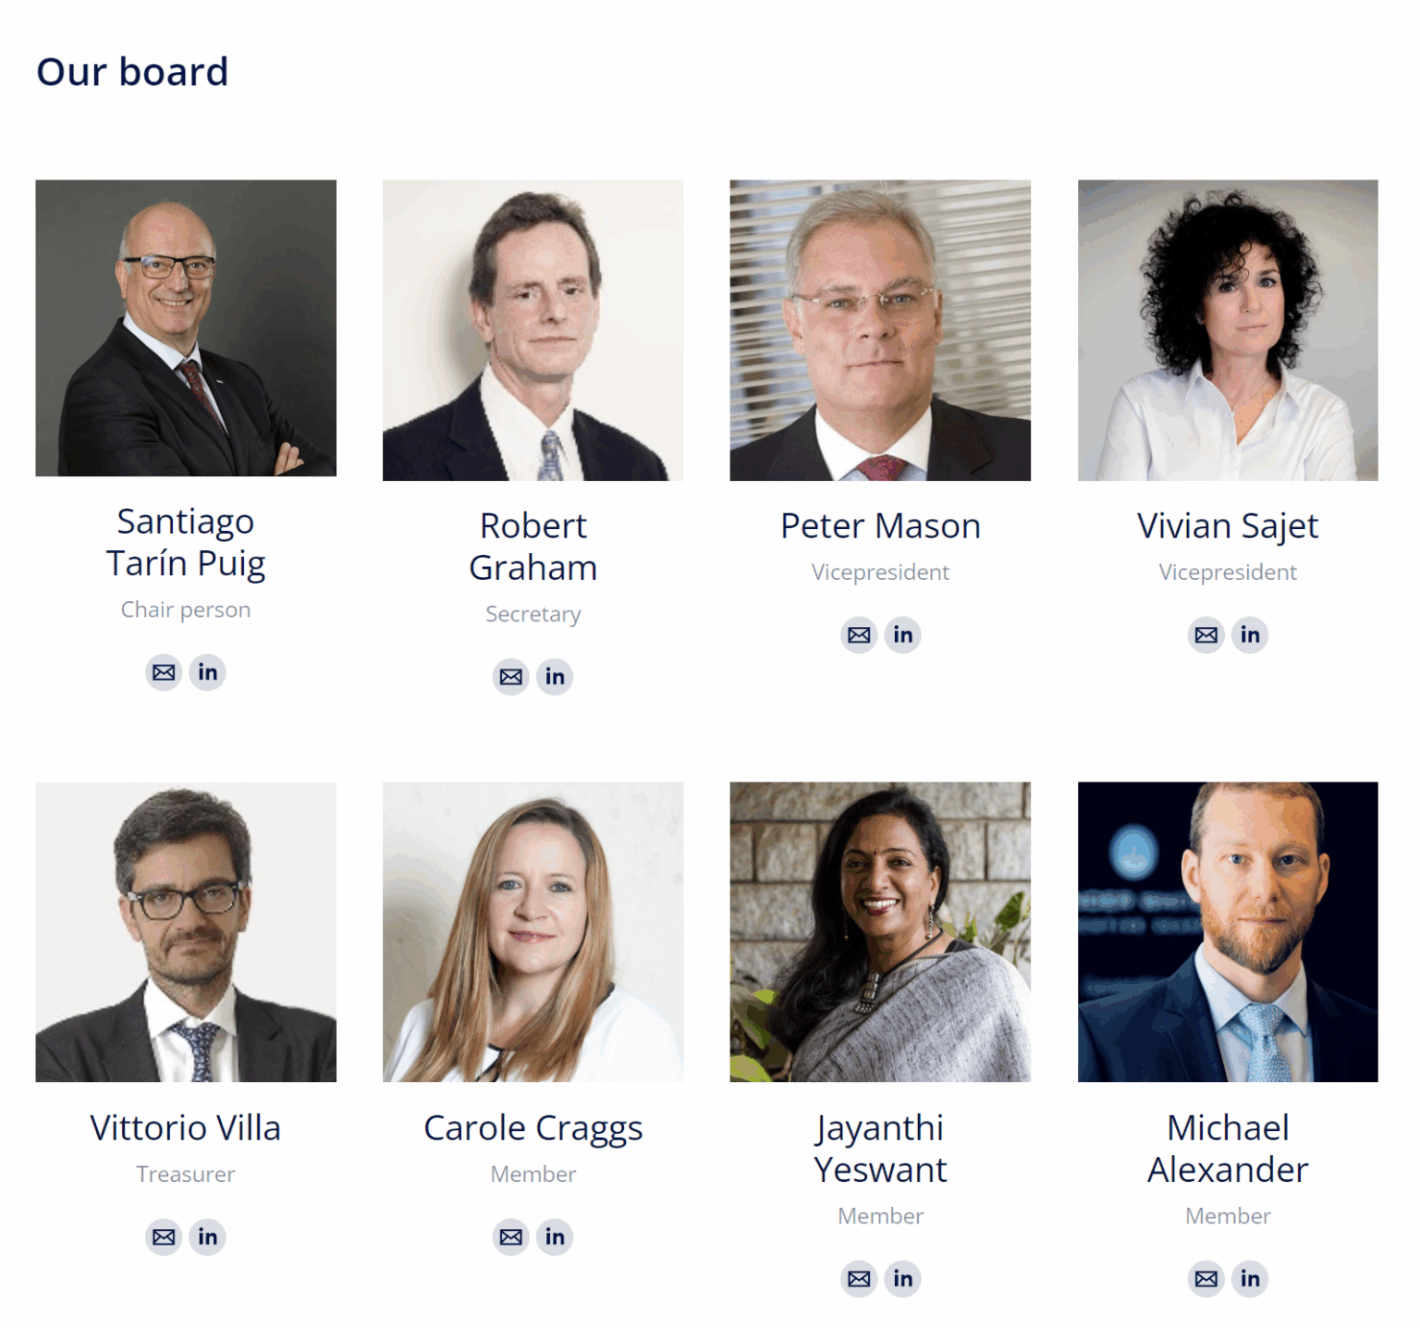Email Jayanthi Yeswant via envelope icon
The width and height of the screenshot is (1420, 1328).
click(859, 1279)
